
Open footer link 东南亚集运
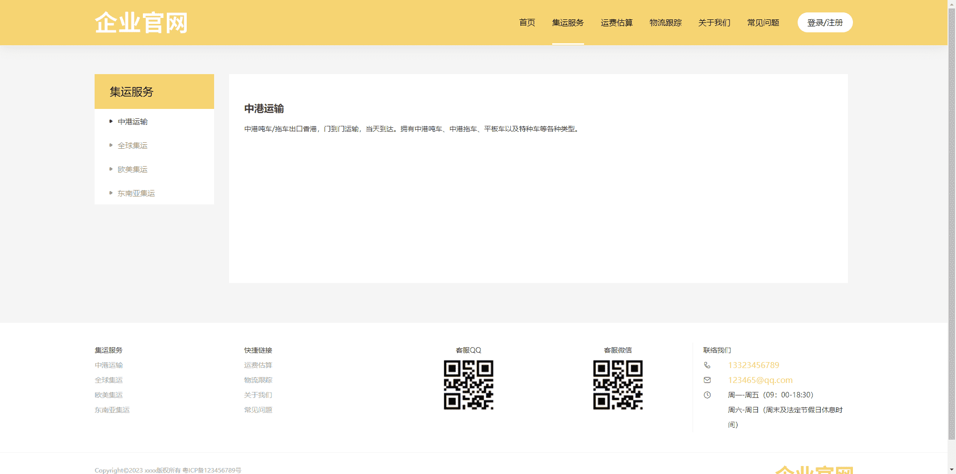tap(112, 410)
